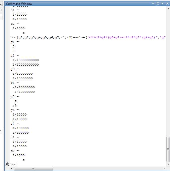This screenshot has width=170, height=171.
Task: Click the horizontal scrollbar left arrow
Action: point(12,168)
